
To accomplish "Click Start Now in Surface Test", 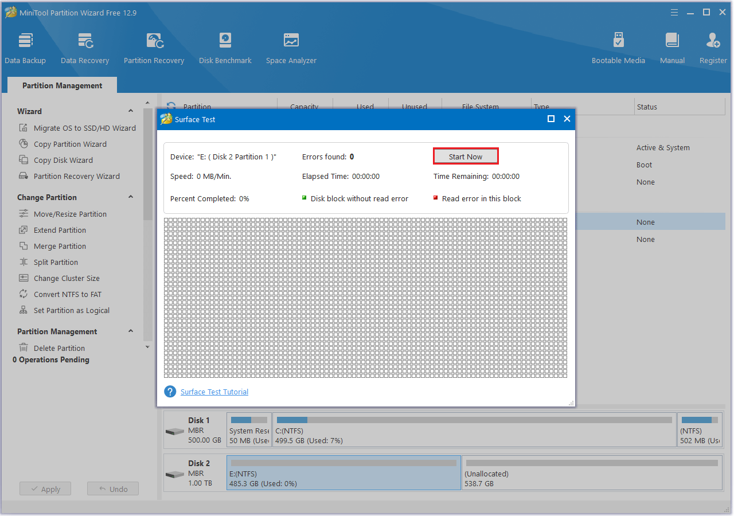I will pyautogui.click(x=466, y=157).
